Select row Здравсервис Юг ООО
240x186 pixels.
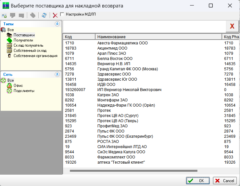[151, 79]
